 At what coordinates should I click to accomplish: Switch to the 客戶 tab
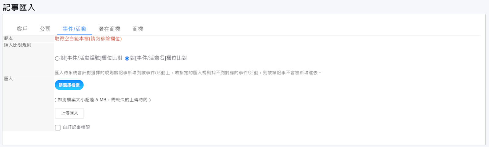click(22, 29)
